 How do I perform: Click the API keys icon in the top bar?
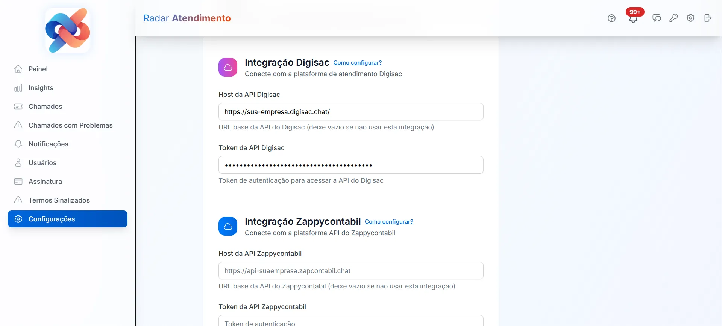point(673,18)
